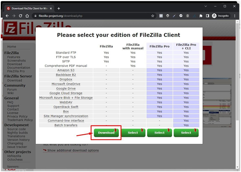Open the Google Drive feature link
The width and height of the screenshot is (241, 172).
click(66, 89)
